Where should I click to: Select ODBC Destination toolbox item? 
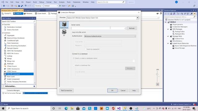click(13, 69)
